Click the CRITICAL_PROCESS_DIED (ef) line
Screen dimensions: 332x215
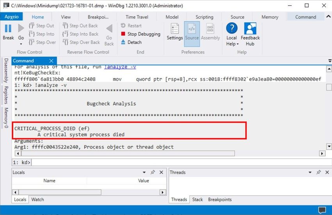tap(52, 128)
